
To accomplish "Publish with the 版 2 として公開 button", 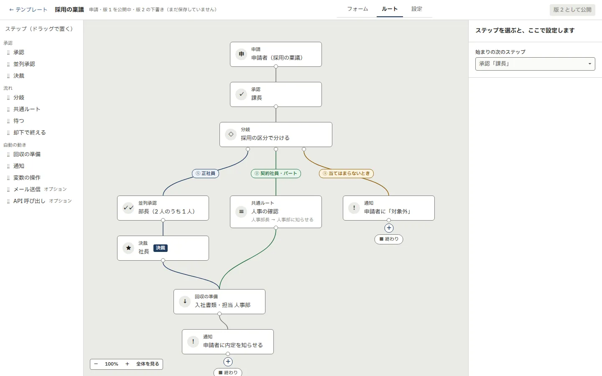I will pyautogui.click(x=572, y=10).
